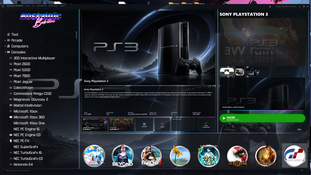Image resolution: width=311 pixels, height=175 pixels.
Task: Click the Tout label in sidebar
Action: (15, 34)
